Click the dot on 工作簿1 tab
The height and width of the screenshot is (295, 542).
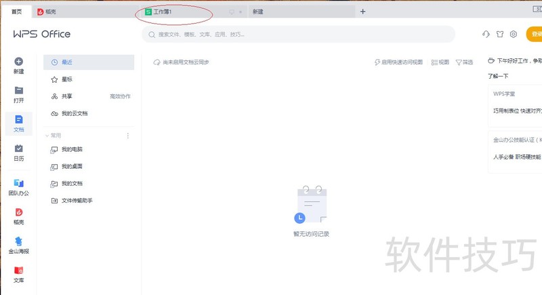pos(241,12)
